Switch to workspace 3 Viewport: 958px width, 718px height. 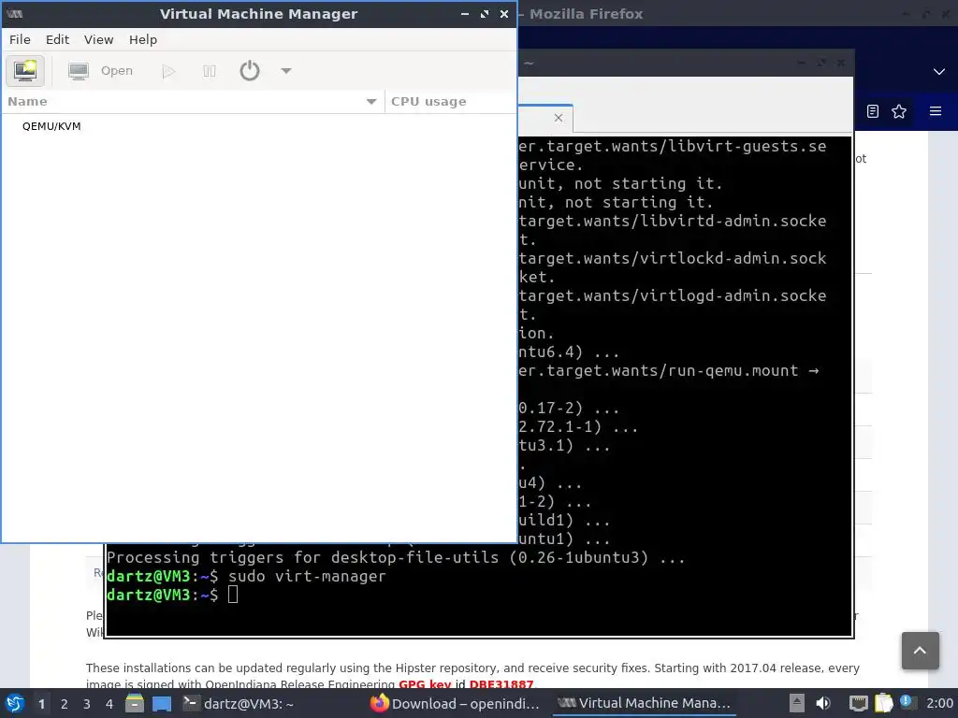point(87,704)
